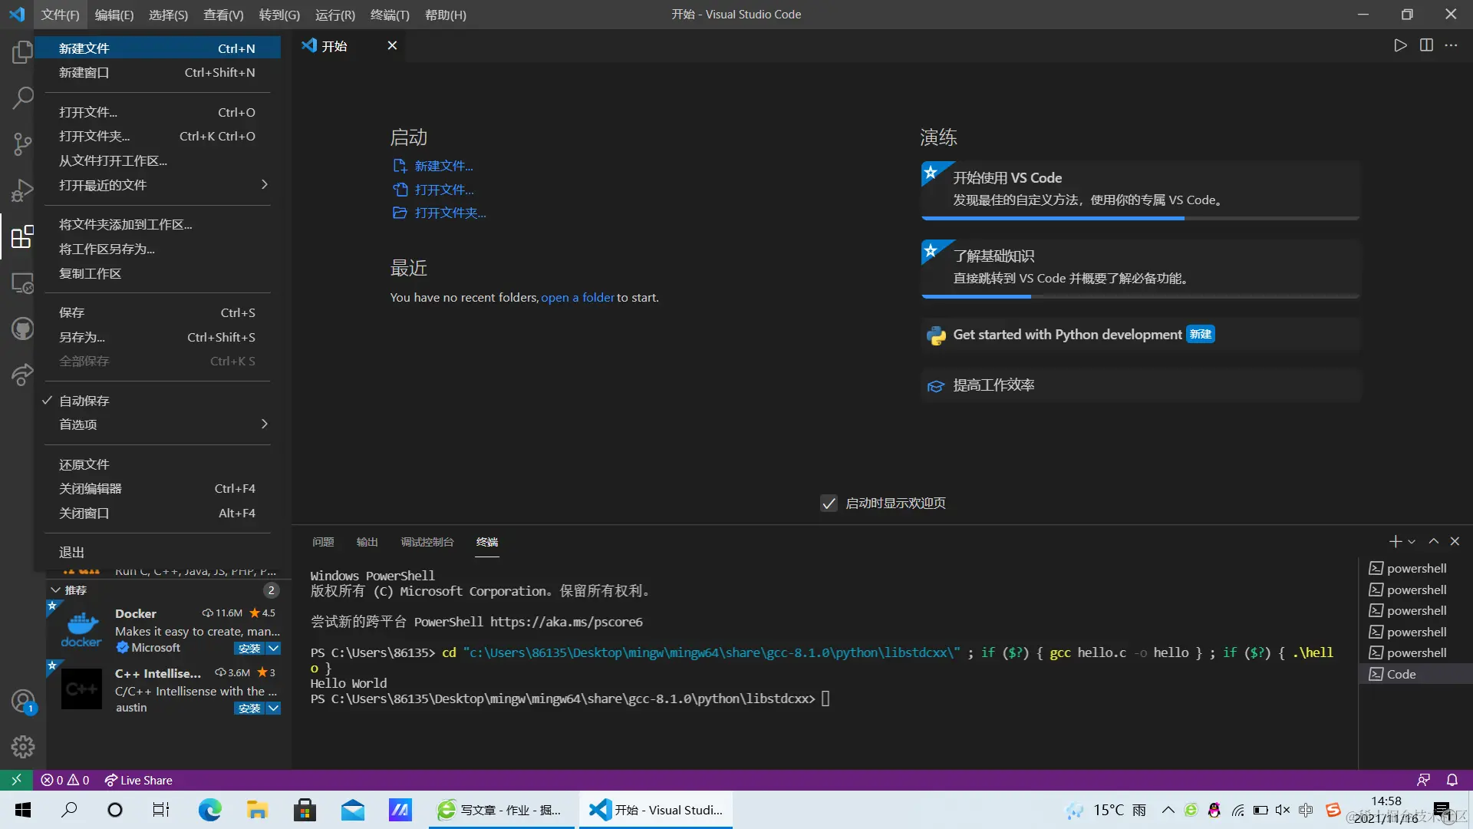Uncheck 启动时显示欢迎页 checkbox

[829, 504]
